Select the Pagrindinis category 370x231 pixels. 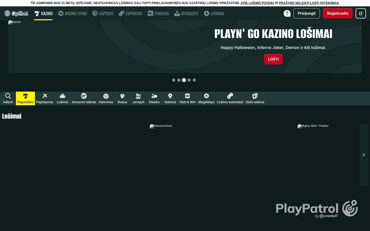(25, 98)
